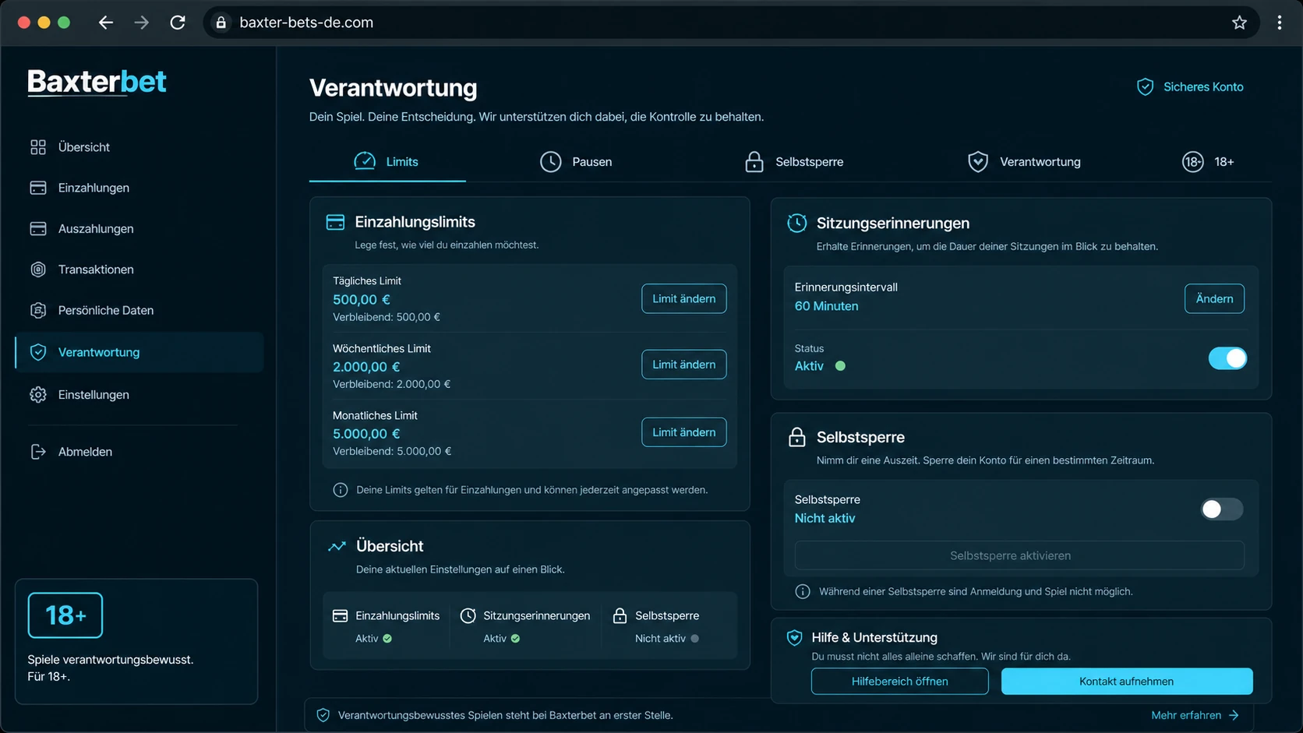Open the browser three-dot menu
The image size is (1303, 733).
tap(1279, 23)
